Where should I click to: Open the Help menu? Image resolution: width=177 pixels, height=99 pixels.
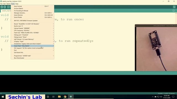(x=17, y=4)
